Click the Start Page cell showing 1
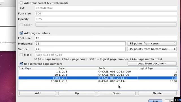Screen dimensions: 181x102 (x=38, y=72)
